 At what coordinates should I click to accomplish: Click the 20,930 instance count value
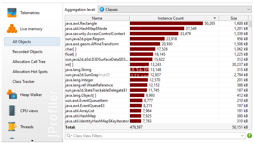(x=167, y=44)
